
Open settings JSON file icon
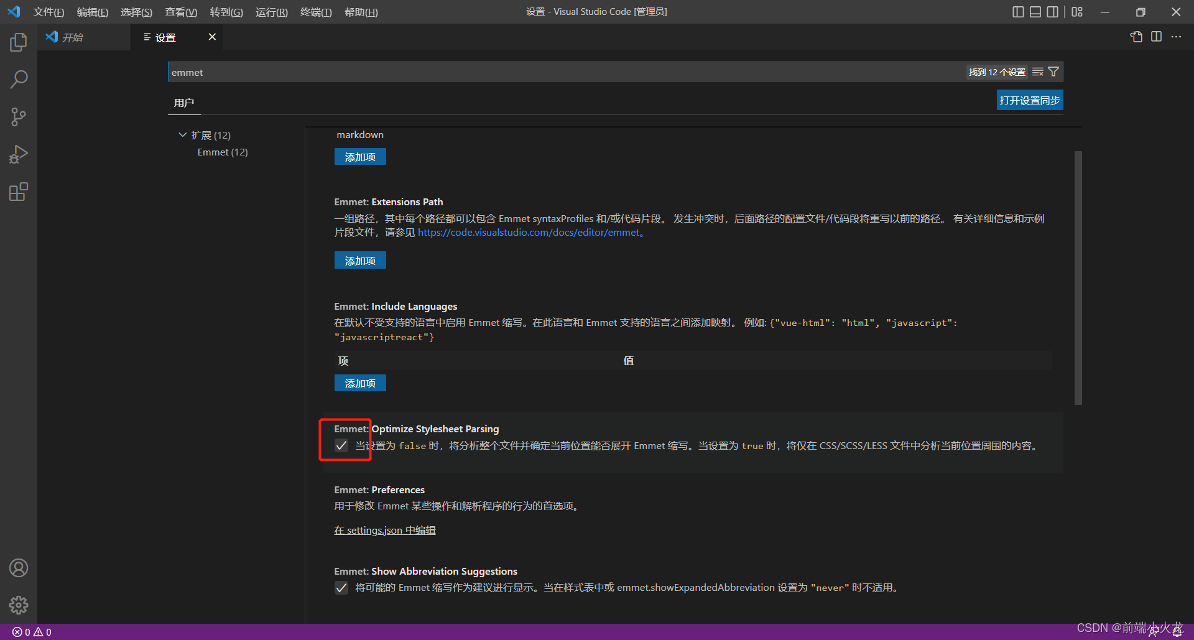coord(1136,37)
